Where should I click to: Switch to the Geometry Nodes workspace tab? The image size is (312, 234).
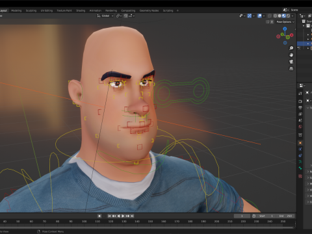pos(149,10)
